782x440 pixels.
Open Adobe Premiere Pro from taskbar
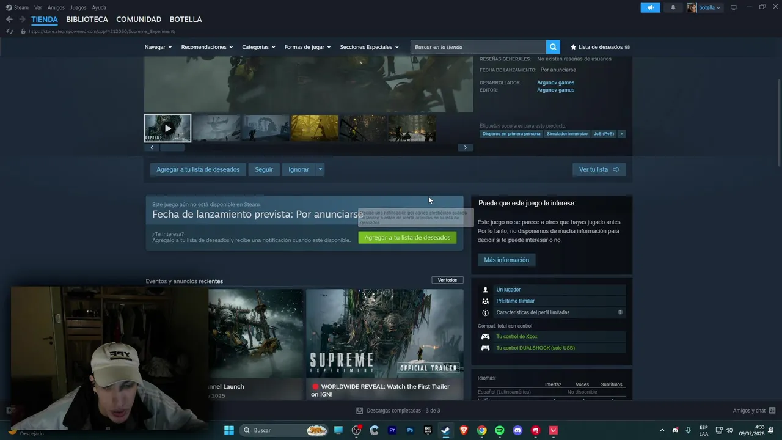click(392, 430)
